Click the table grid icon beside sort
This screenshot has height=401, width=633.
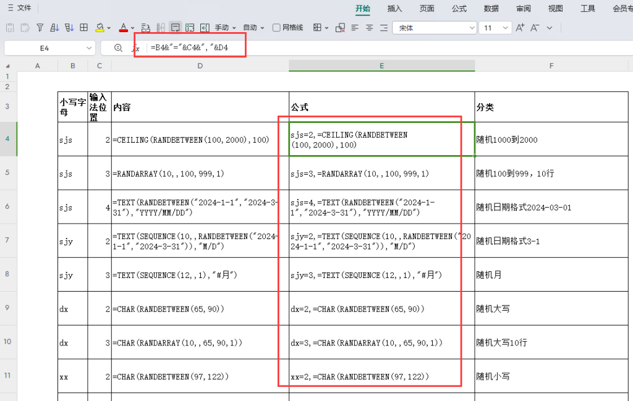tap(84, 27)
